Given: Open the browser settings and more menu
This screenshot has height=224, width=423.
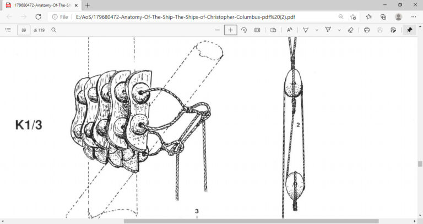Looking at the screenshot, I should click(x=413, y=17).
